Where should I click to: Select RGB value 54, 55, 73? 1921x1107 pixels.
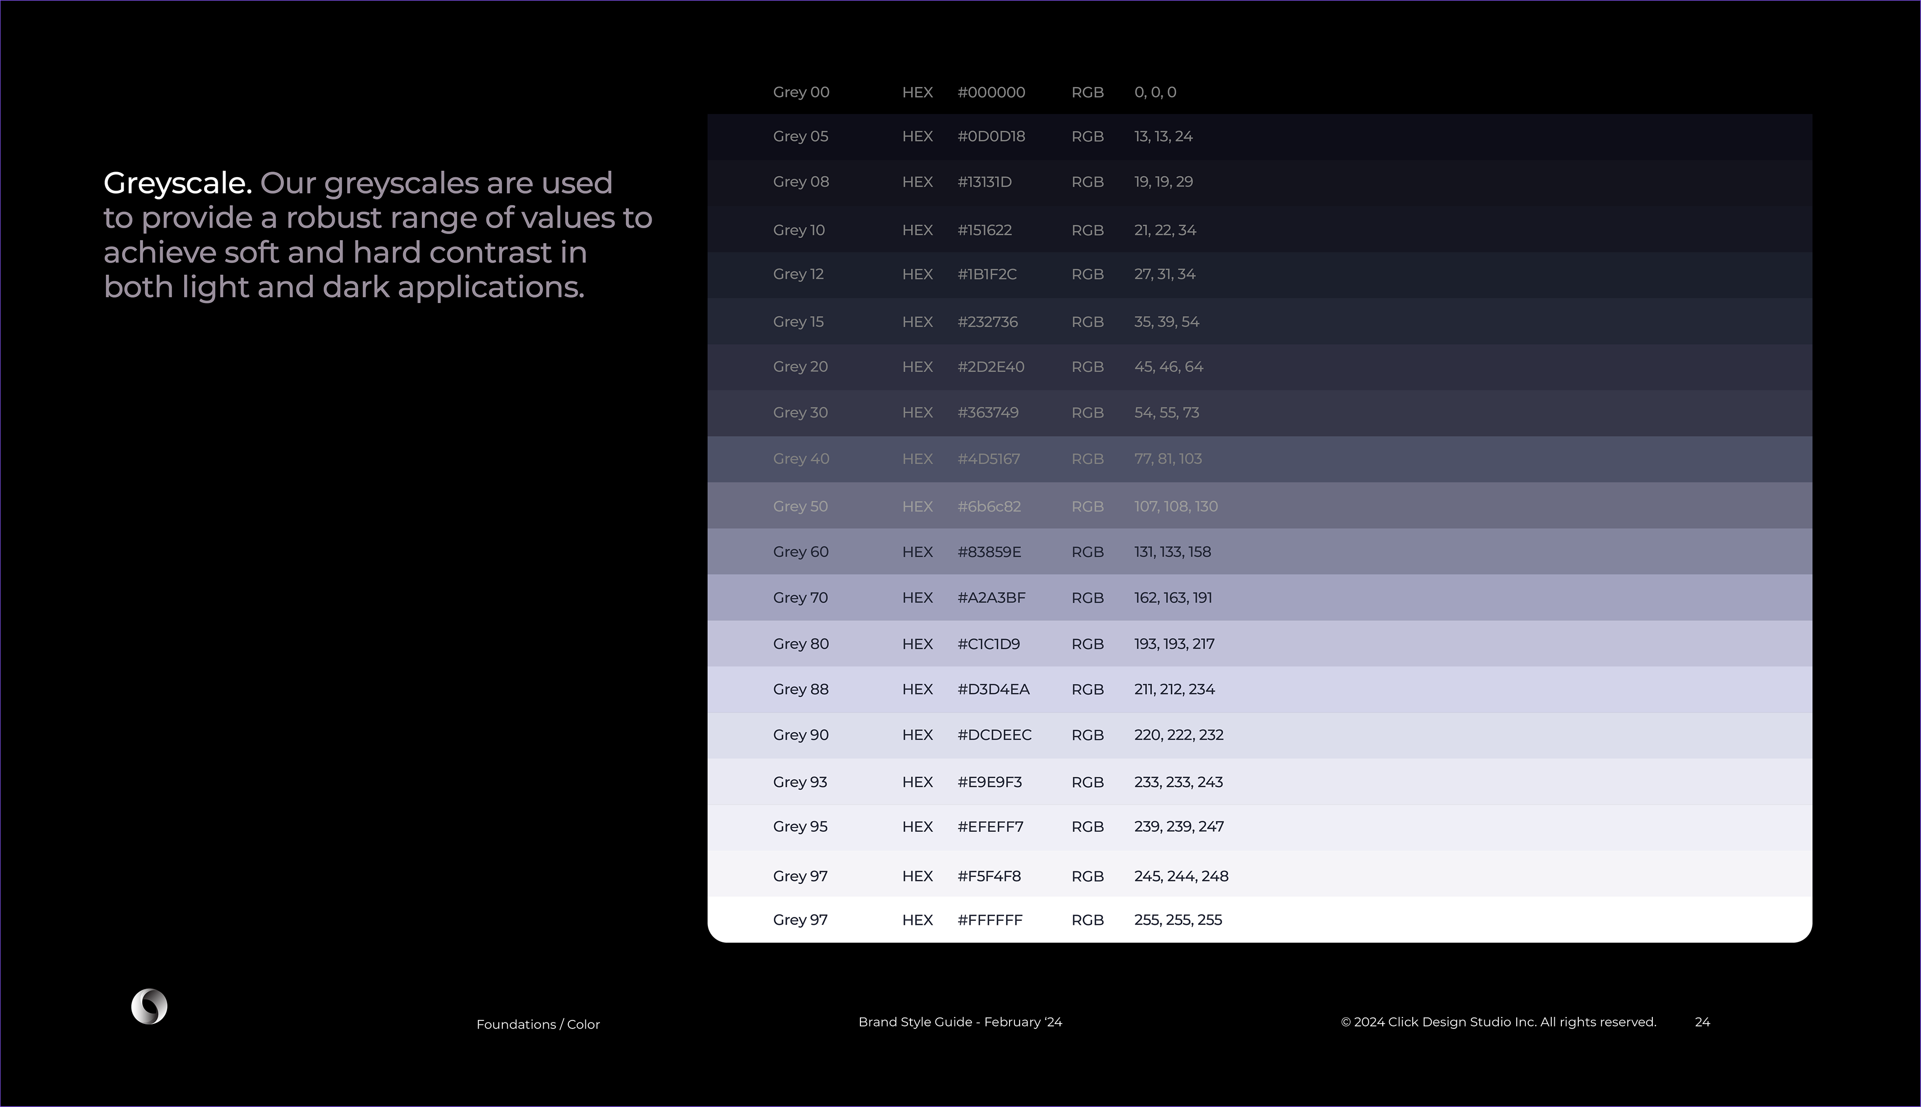click(x=1167, y=412)
